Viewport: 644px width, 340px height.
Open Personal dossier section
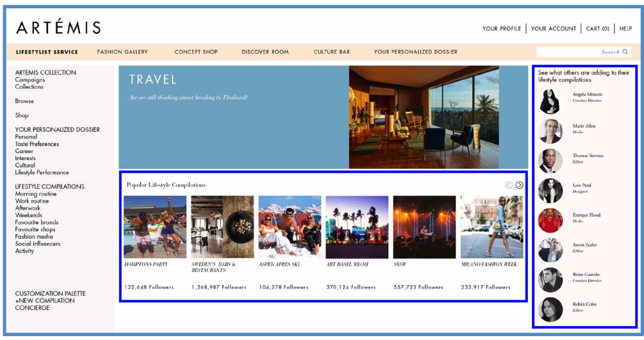(x=26, y=137)
